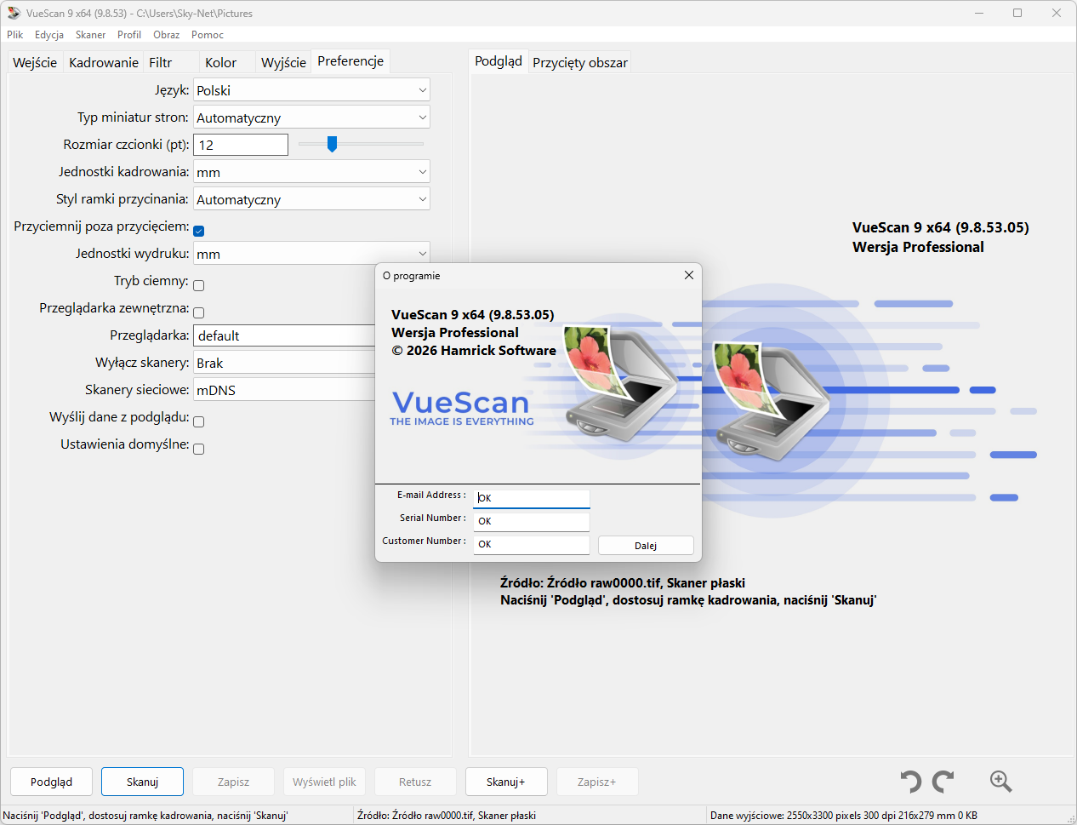The width and height of the screenshot is (1077, 825).
Task: Click the 'Rozmiar czcionki' field showing 12
Action: click(241, 145)
